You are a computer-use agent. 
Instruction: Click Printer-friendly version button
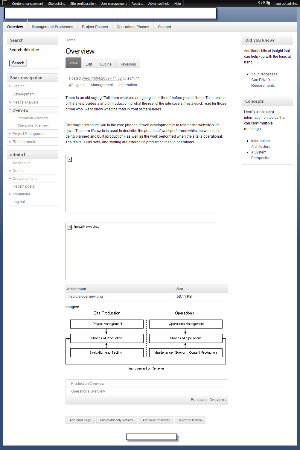117,420
